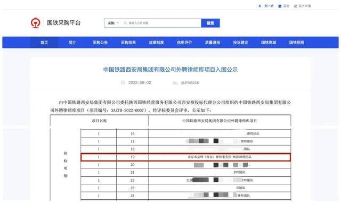Click the blue logout icon
Screen dimensions: 341x203
tap(280, 6)
